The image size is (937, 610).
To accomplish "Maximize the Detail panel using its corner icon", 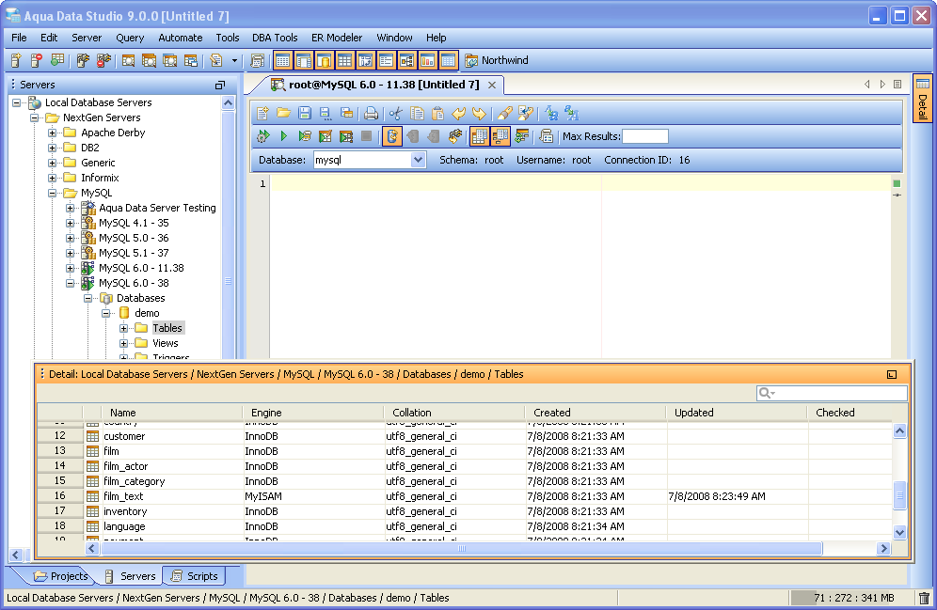I will coord(892,374).
